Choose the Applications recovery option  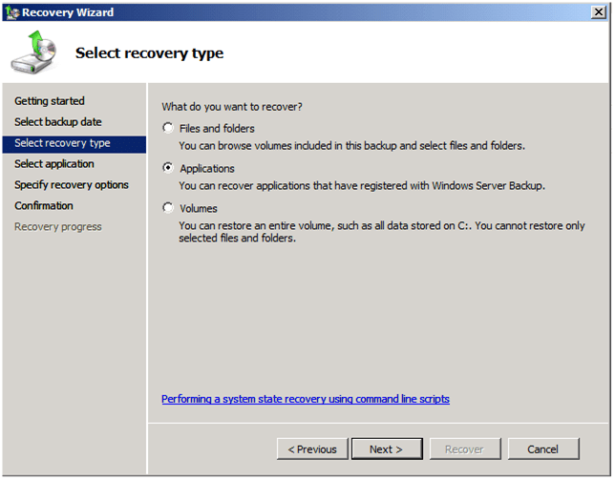click(169, 168)
